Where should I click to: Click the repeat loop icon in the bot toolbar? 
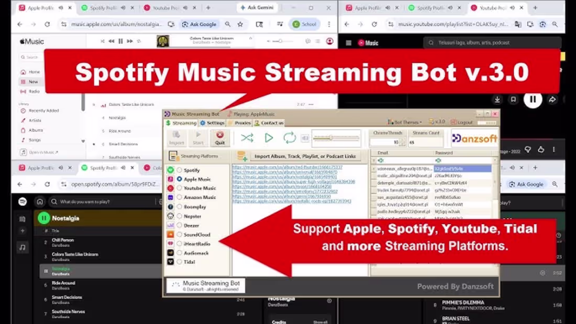pyautogui.click(x=290, y=138)
